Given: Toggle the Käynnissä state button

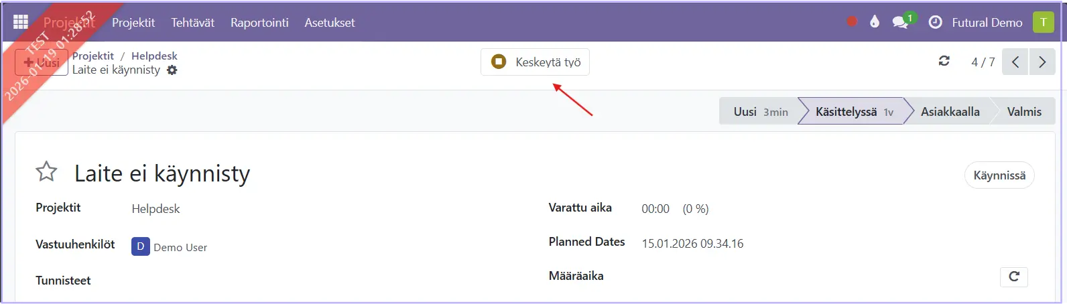Looking at the screenshot, I should click(999, 175).
